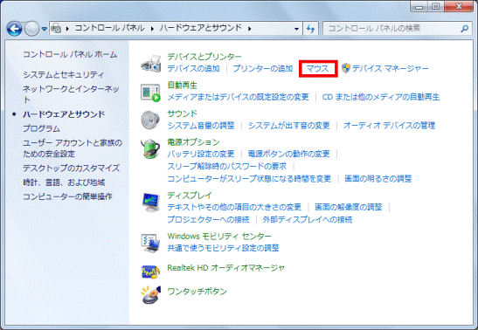Click the Realtek HD audio manager icon
The width and height of the screenshot is (478, 330).
click(150, 272)
